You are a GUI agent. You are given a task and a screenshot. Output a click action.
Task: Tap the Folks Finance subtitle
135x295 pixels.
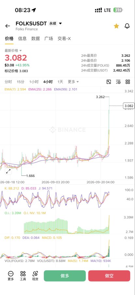coord(27,29)
